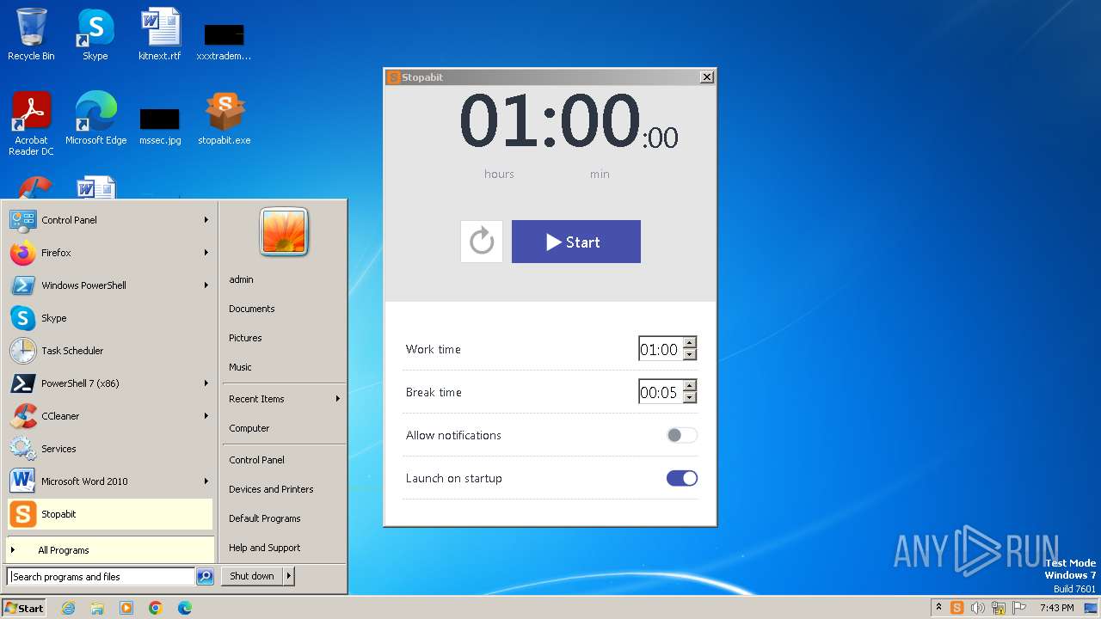
Task: Open Control Panel from Start menu programs list
Action: point(110,220)
